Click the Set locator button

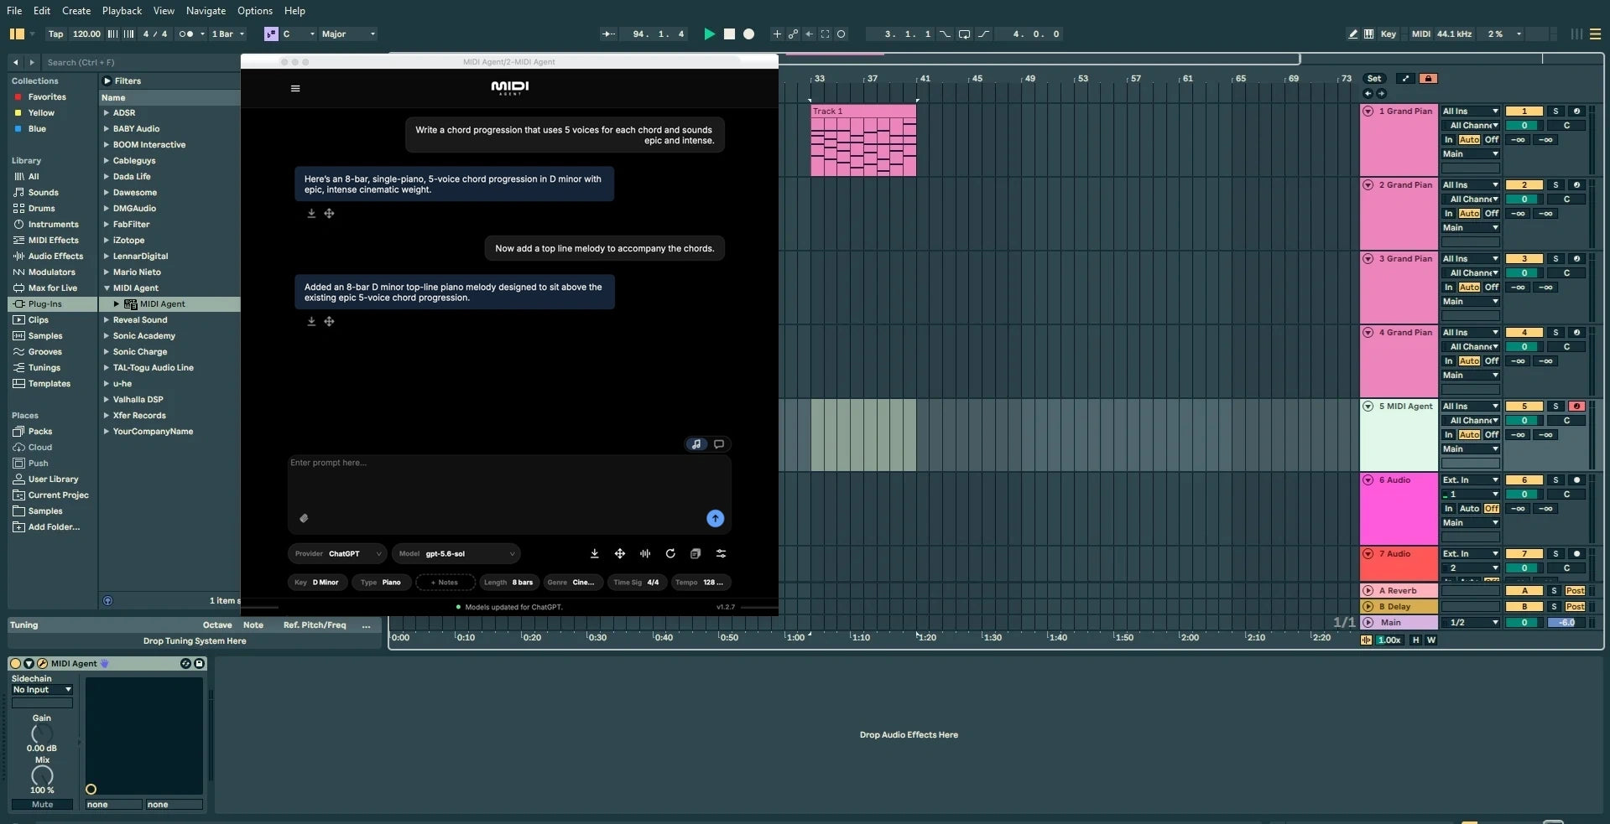coord(1374,79)
